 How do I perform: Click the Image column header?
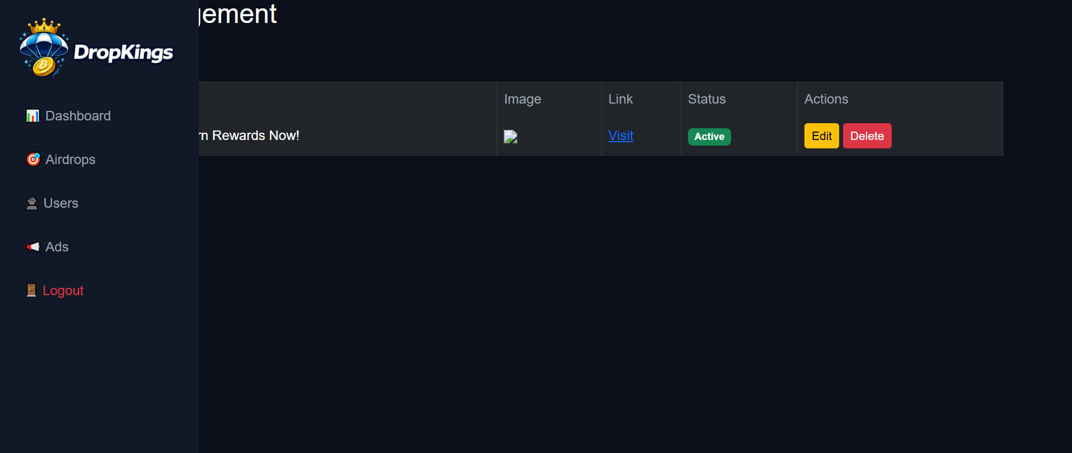[x=522, y=99]
